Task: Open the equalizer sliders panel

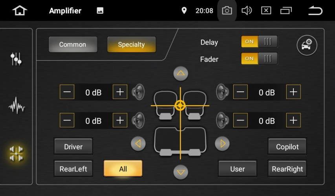Action: (16, 59)
